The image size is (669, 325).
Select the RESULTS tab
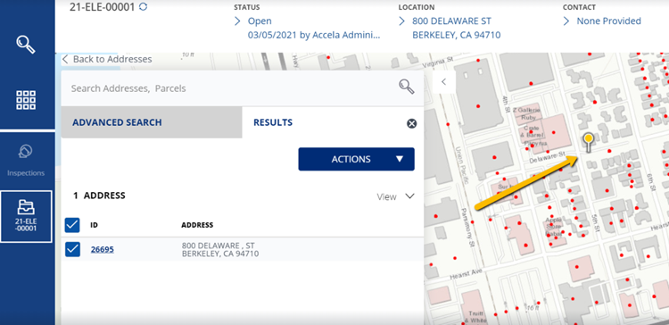pyautogui.click(x=273, y=122)
